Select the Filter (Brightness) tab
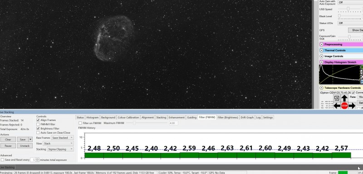Viewport: 363px width, 174px height. (228, 117)
